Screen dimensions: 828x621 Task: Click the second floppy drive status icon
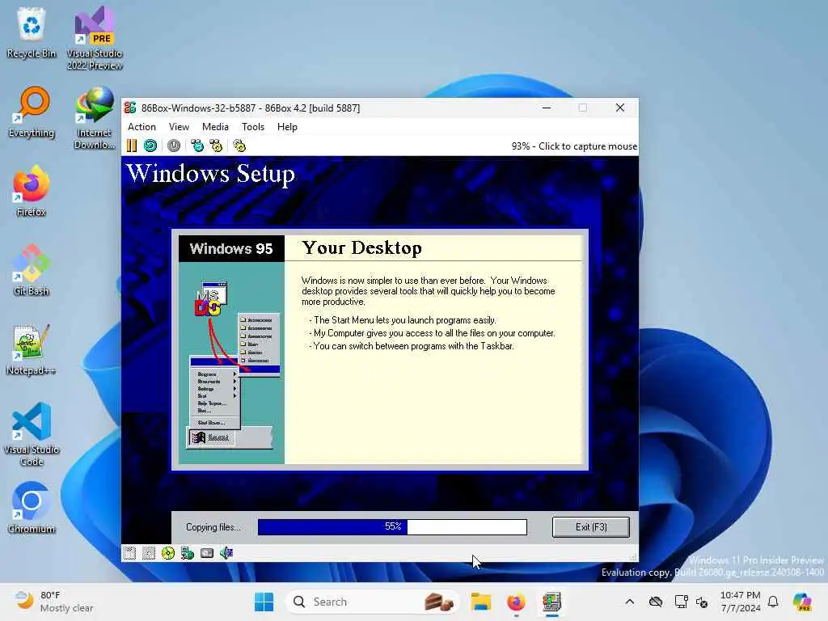149,553
